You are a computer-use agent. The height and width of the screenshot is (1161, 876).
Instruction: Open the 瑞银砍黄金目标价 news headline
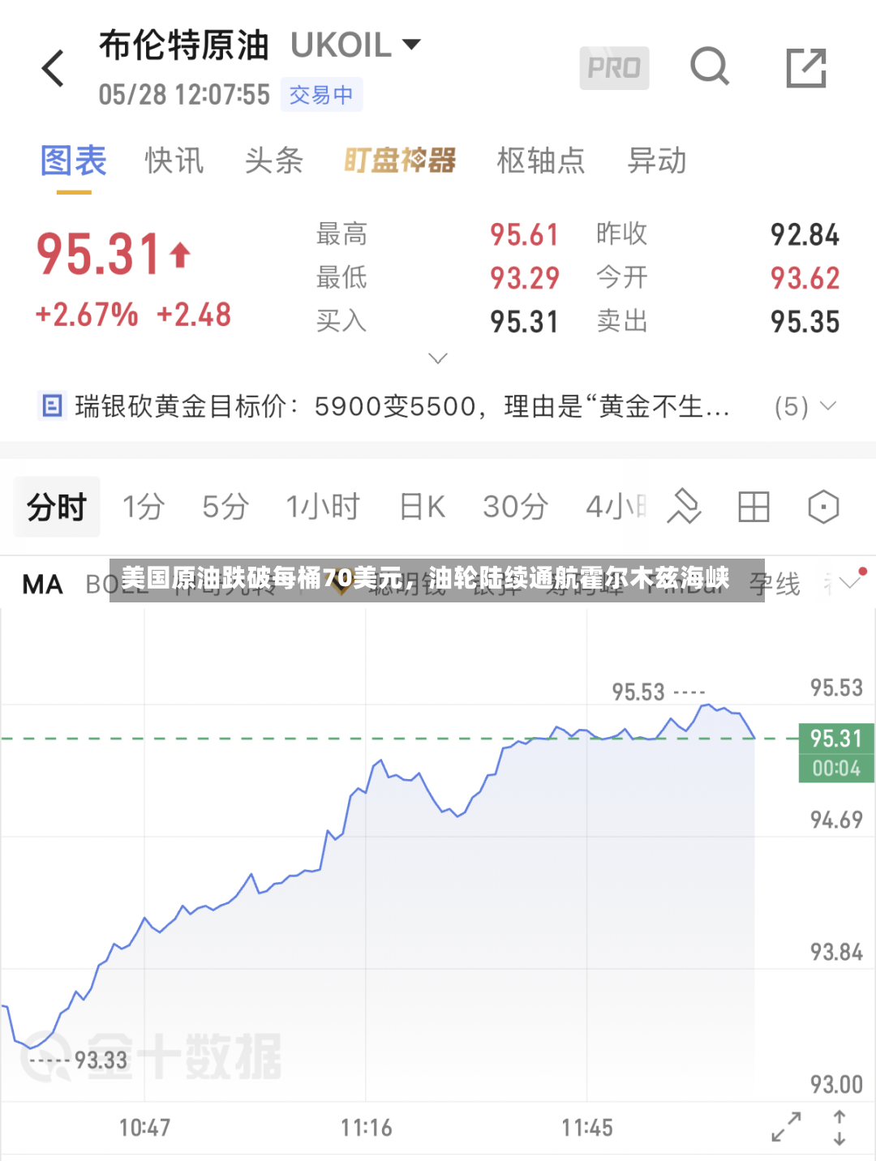(402, 406)
